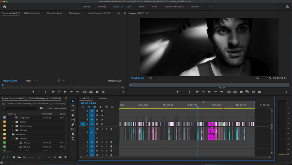Click green marker on timeline ruler
292x165 pixels.
click(x=203, y=102)
